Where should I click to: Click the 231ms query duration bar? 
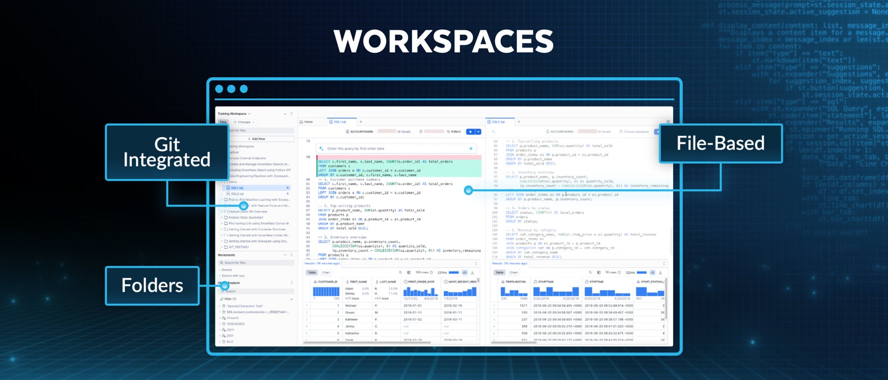click(x=454, y=273)
